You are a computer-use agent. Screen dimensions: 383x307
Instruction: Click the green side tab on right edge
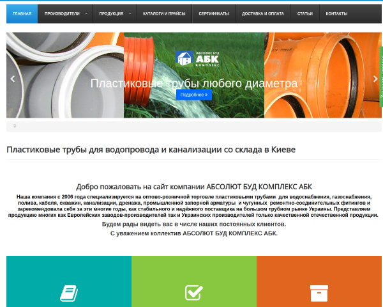click(x=381, y=77)
